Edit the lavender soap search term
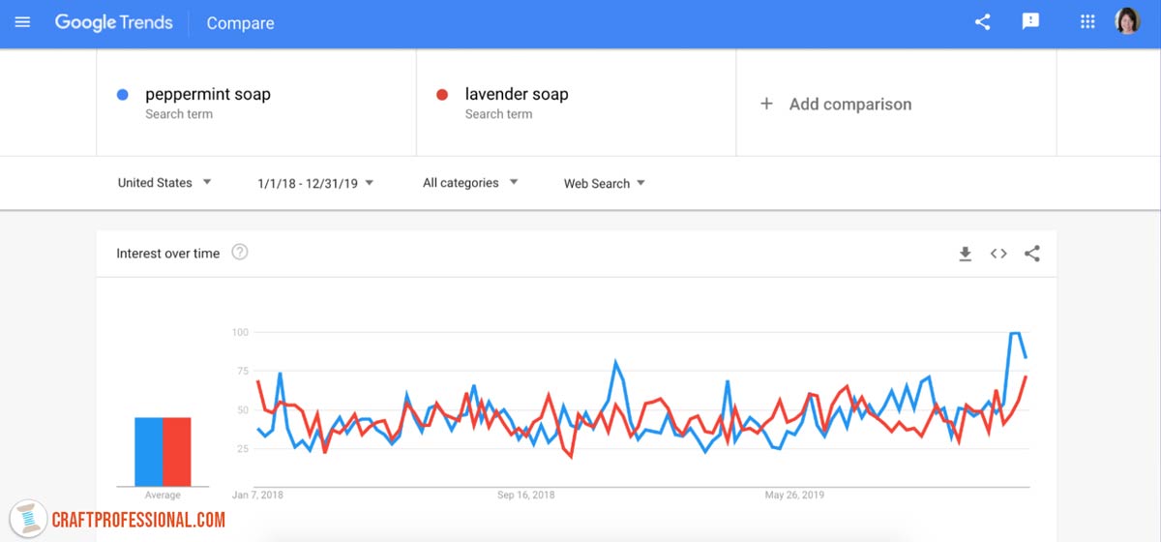 517,95
